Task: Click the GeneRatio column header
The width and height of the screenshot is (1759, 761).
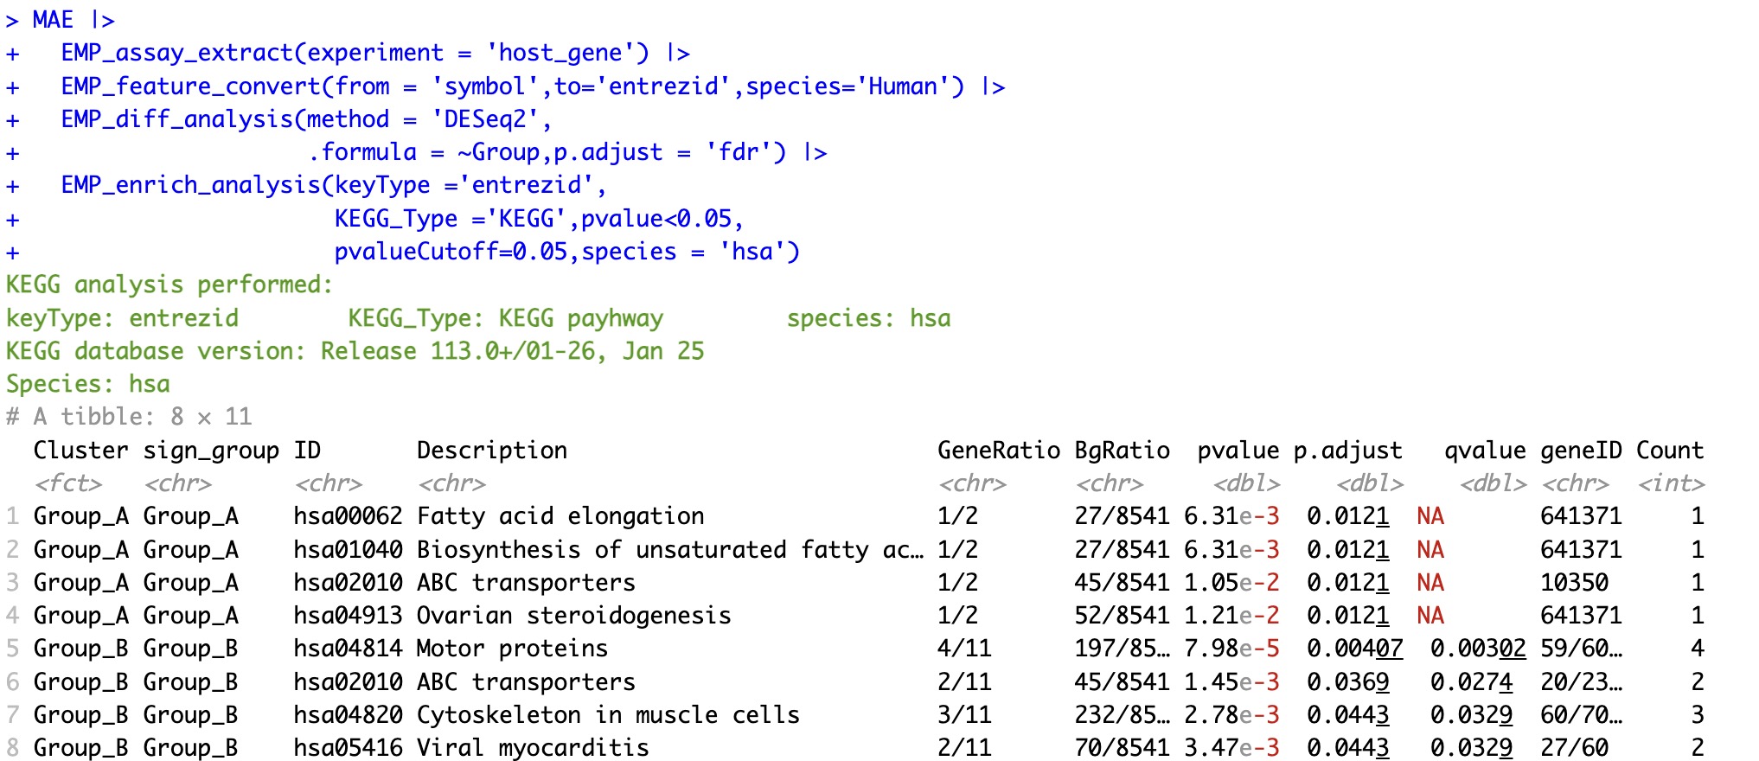Action: [x=998, y=451]
